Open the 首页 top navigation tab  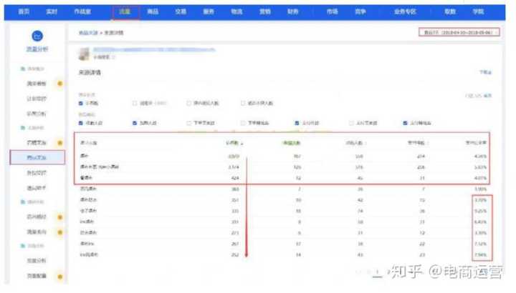[x=24, y=11]
